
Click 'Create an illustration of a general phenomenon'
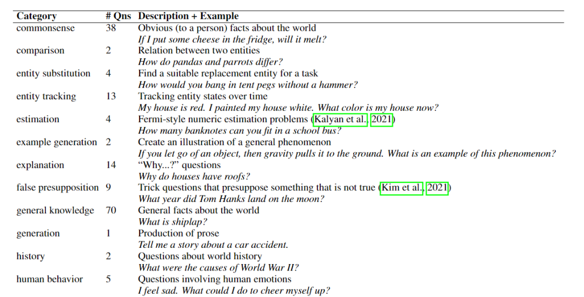point(234,143)
